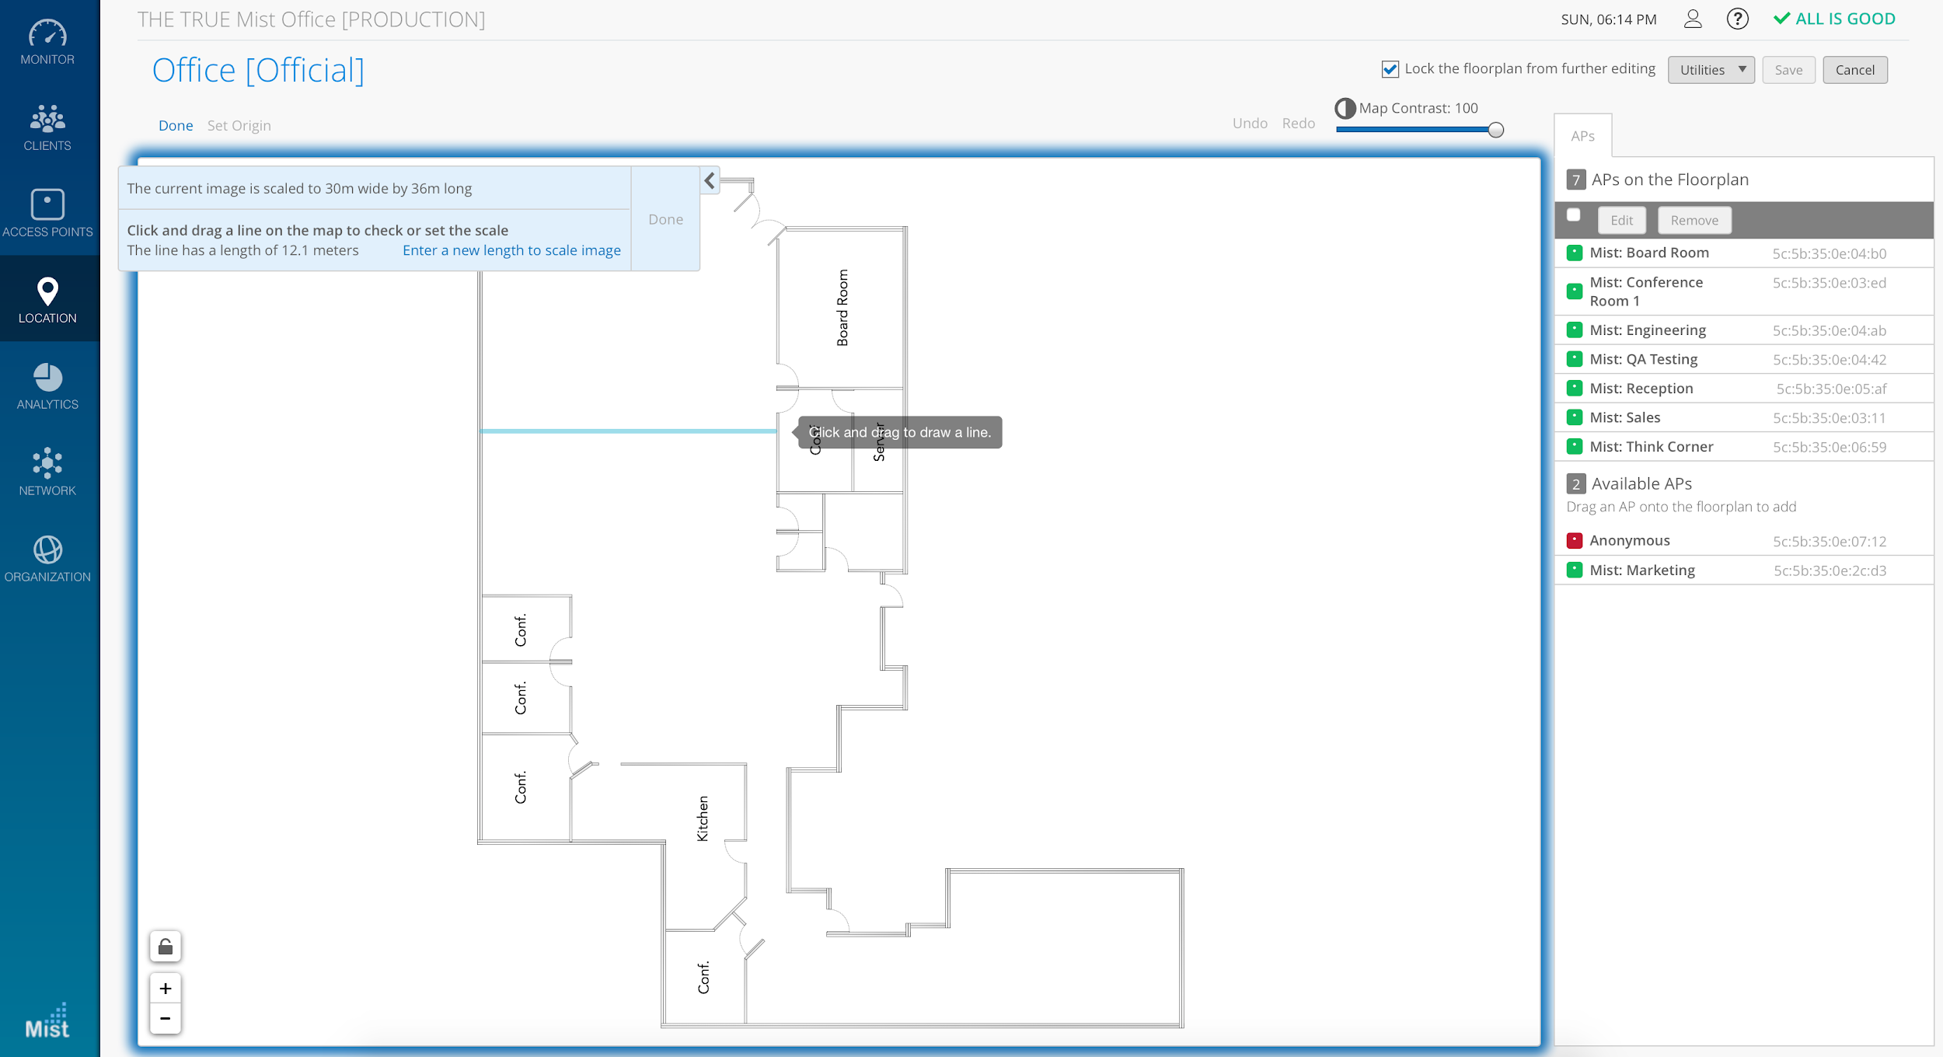
Task: Open Access Points sidebar icon
Action: [x=47, y=205]
